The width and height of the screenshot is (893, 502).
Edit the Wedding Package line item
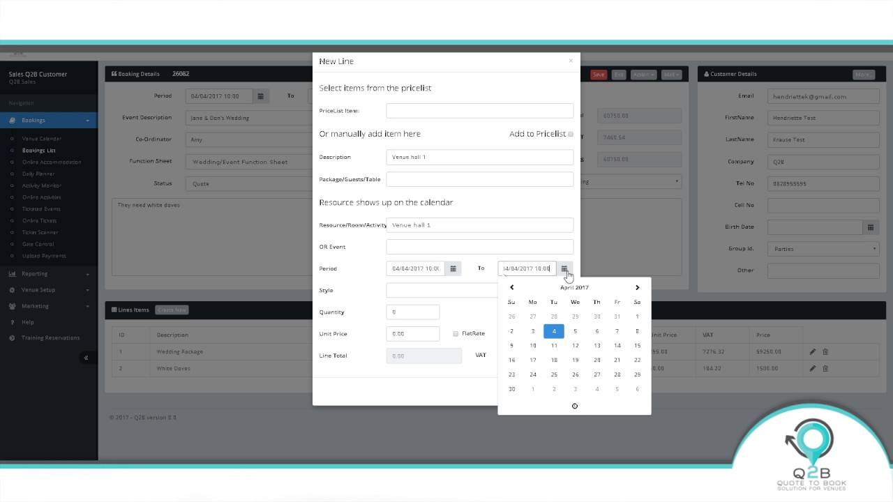tap(813, 352)
